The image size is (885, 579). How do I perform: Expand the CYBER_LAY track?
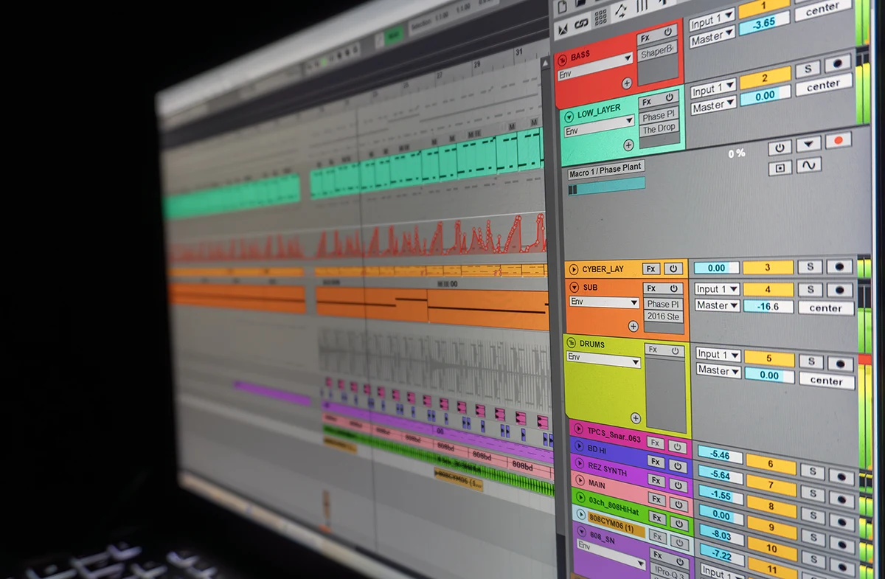(x=574, y=269)
